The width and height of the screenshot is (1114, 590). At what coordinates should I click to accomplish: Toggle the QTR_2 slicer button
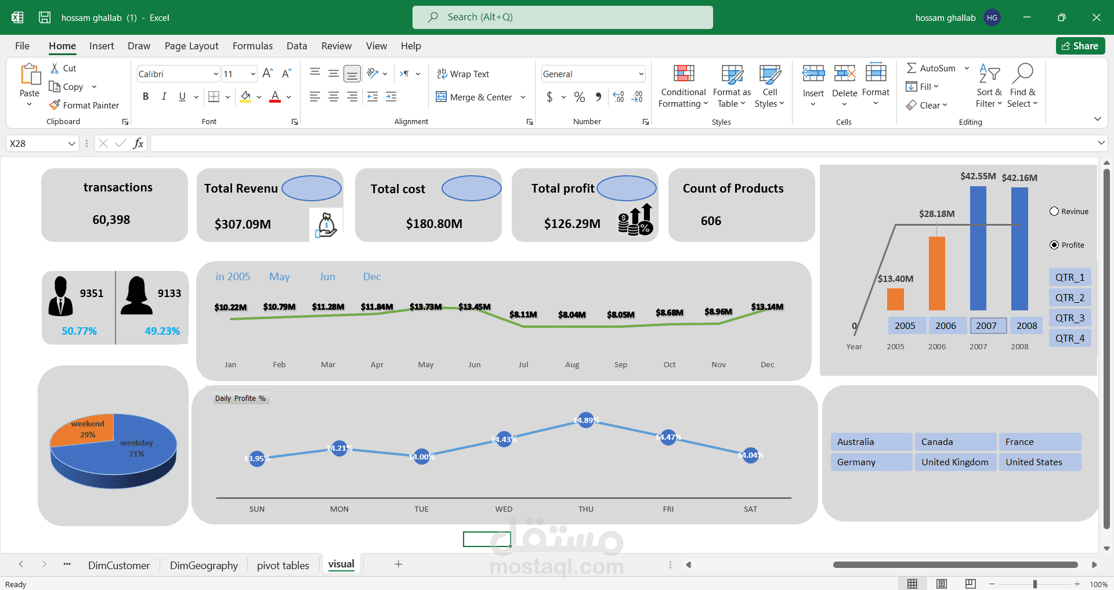click(x=1070, y=298)
